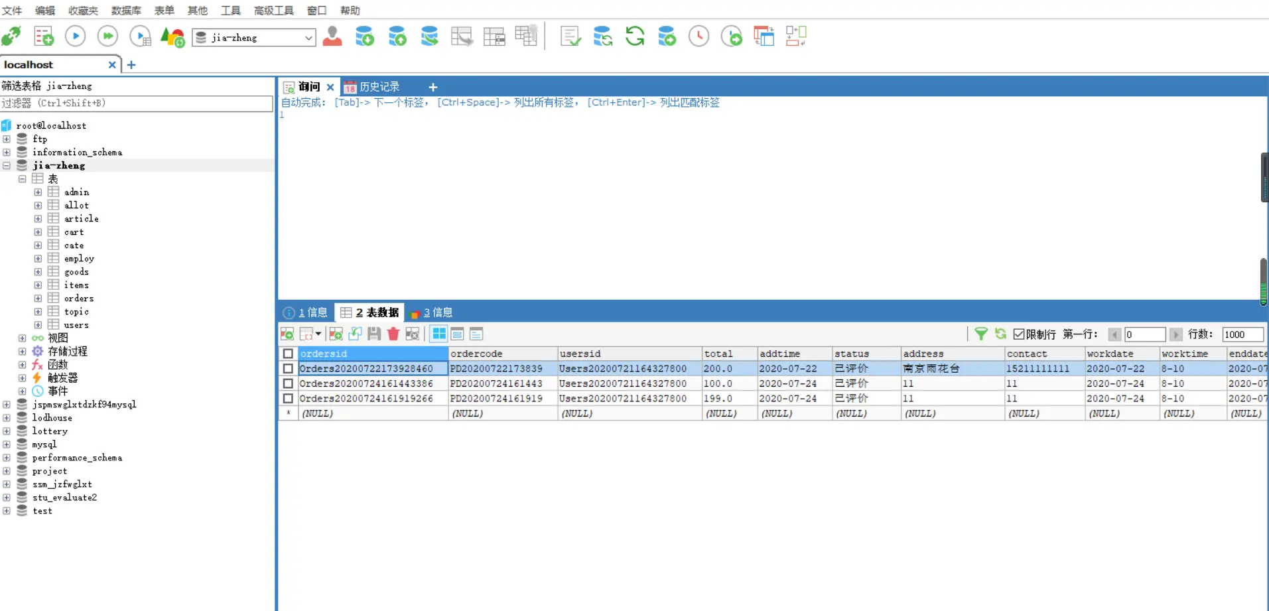Click the export result data icon
1269x611 pixels.
(x=287, y=334)
